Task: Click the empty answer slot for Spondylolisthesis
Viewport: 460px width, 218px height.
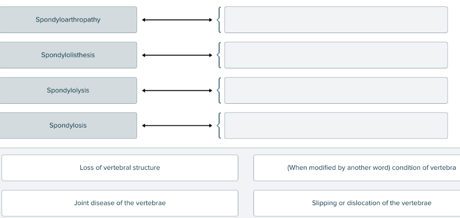Action: coord(336,55)
